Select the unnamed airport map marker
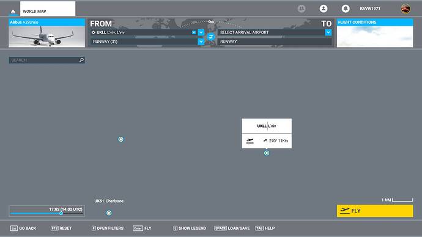This screenshot has height=237, width=422. coord(121,139)
